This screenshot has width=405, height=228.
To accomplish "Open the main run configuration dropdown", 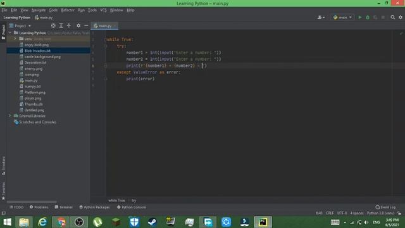I will (x=342, y=17).
